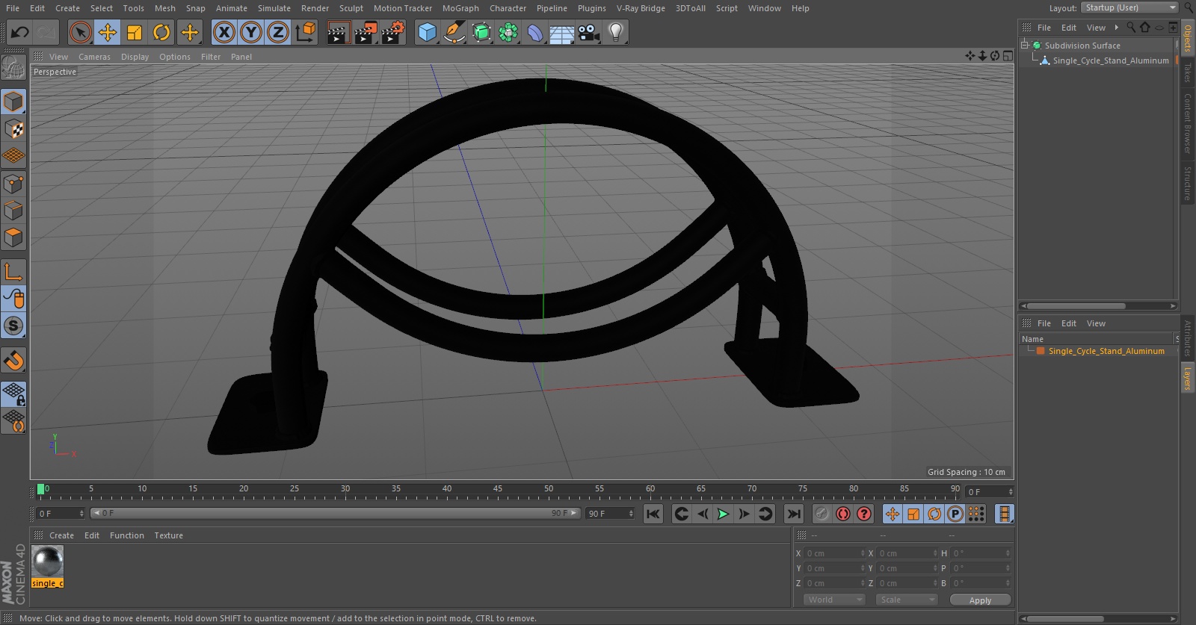Select the Live Selection tool

coord(81,32)
